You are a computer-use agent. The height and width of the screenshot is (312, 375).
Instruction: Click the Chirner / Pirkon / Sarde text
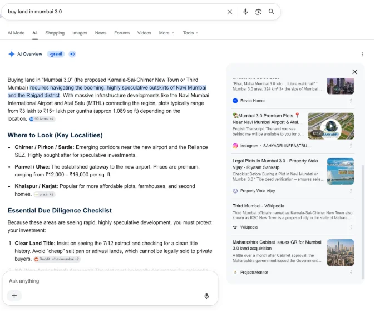[x=45, y=147]
